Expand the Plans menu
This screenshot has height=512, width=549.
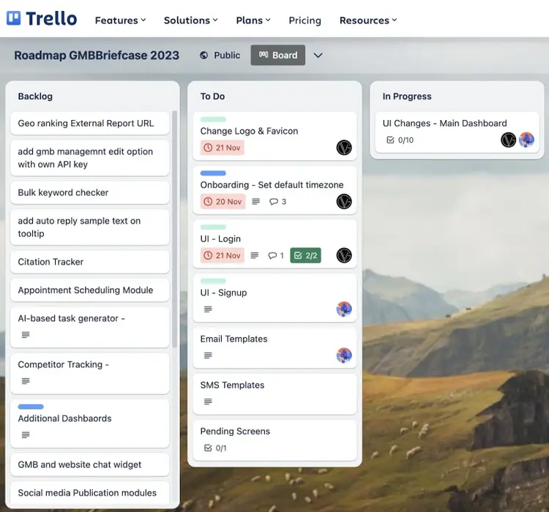coord(253,20)
